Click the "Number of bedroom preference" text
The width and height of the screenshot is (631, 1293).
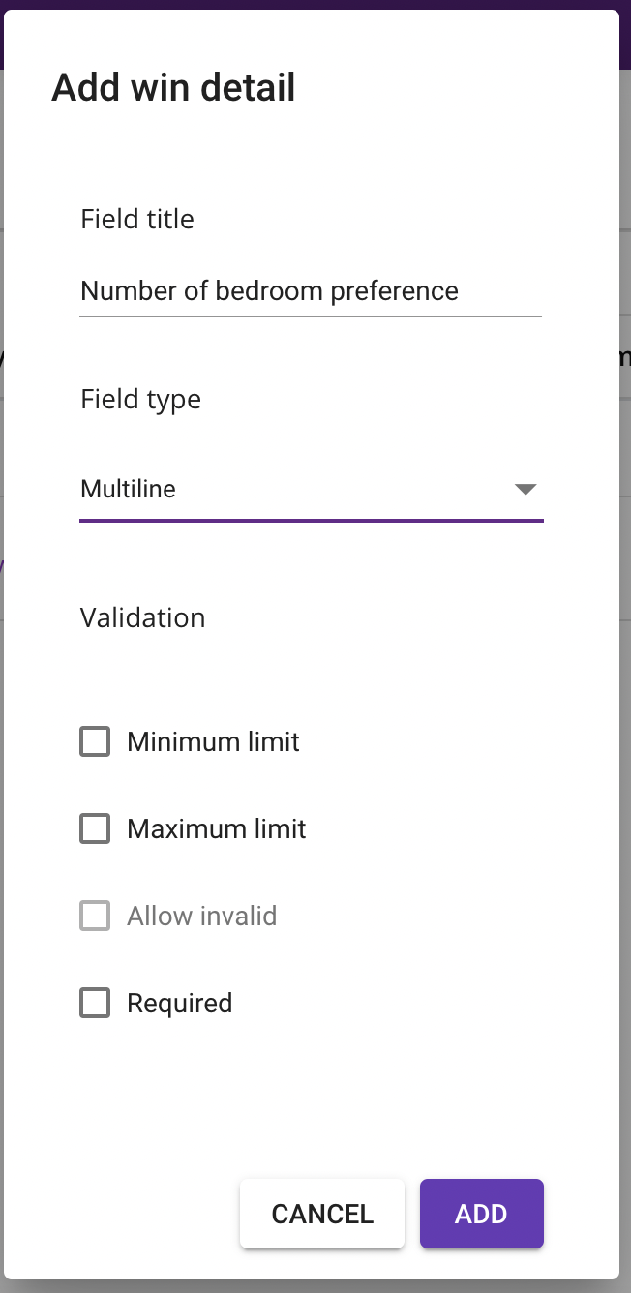point(269,291)
